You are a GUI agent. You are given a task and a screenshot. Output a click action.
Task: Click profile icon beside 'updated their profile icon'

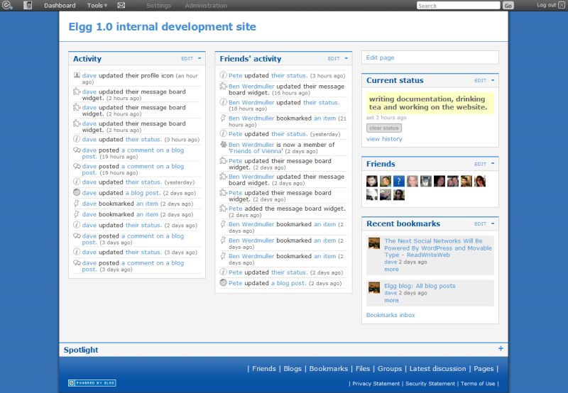tap(77, 75)
